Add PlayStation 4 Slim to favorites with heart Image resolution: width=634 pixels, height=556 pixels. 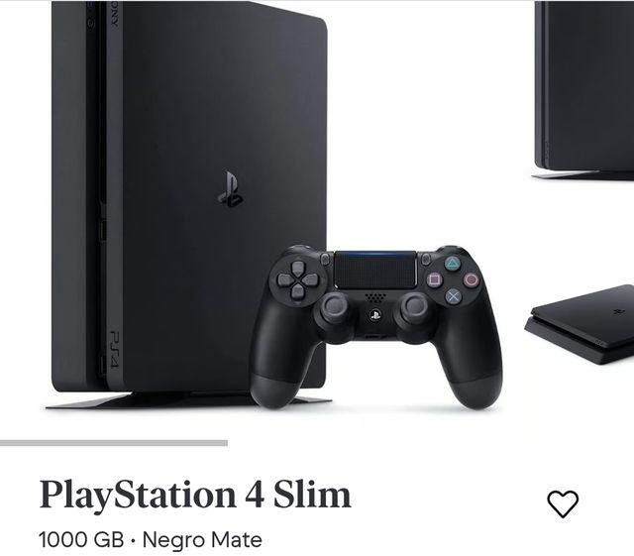pos(563,503)
